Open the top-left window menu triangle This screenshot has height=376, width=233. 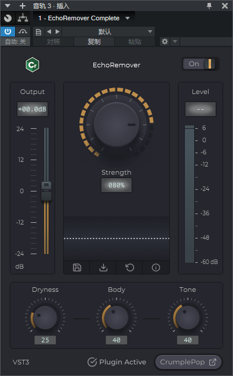tap(8, 6)
